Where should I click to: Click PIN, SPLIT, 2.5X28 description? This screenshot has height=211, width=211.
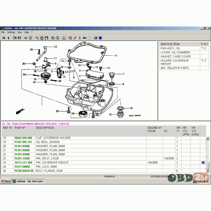coord(47,159)
